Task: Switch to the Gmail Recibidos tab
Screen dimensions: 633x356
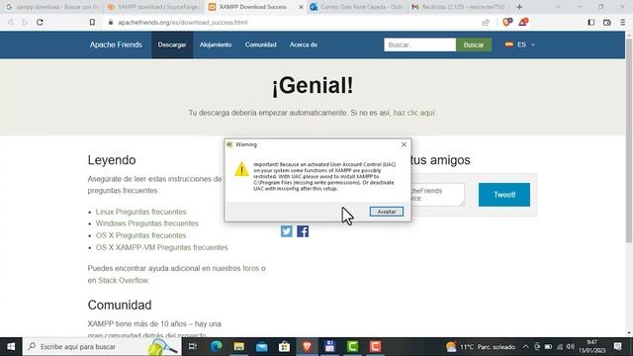Action: coord(459,7)
